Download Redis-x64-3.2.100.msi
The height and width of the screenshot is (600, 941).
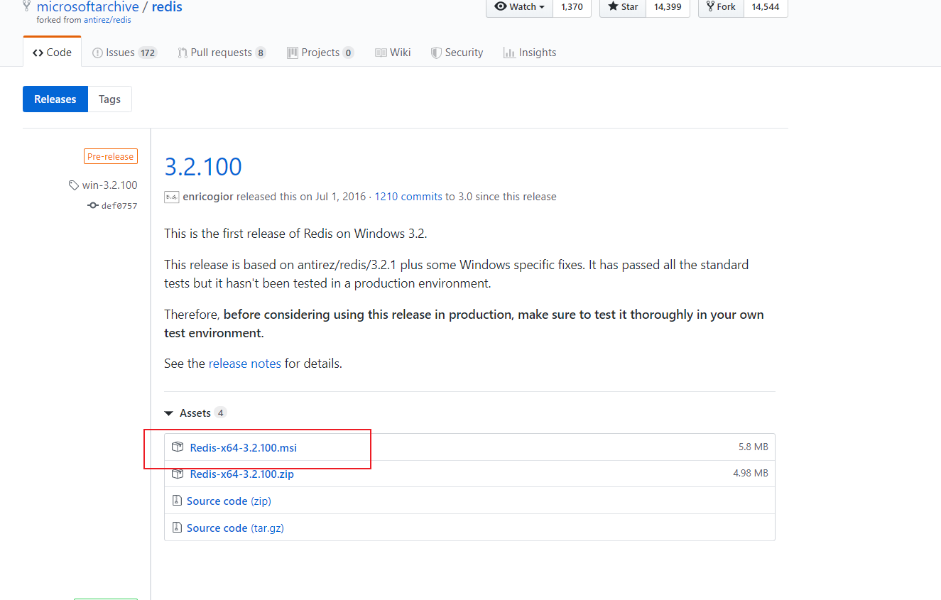tap(244, 447)
